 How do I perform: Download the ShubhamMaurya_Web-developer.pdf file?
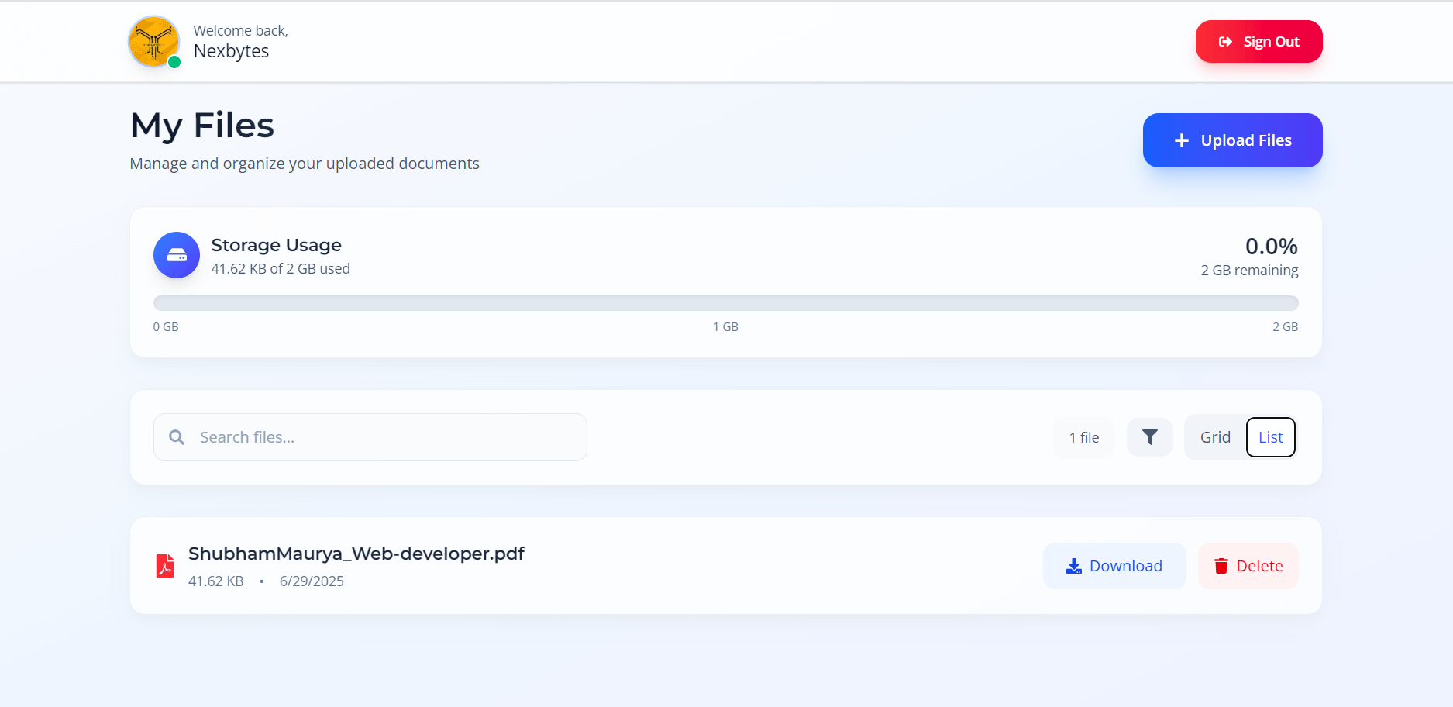click(x=1114, y=566)
